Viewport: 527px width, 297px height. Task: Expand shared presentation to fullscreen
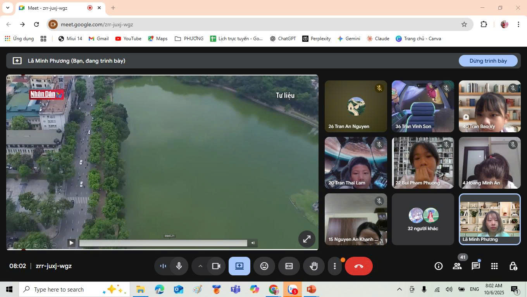[x=307, y=239]
